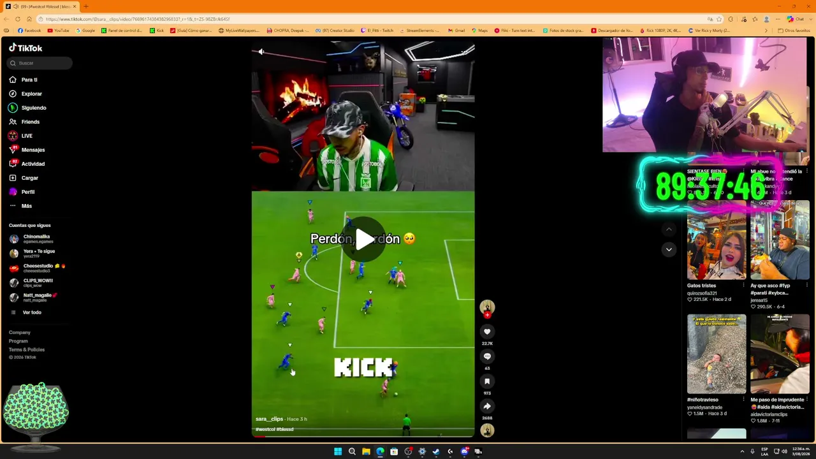Screen dimensions: 816x459
Task: Seek using the video progress bar
Action: [x=363, y=435]
